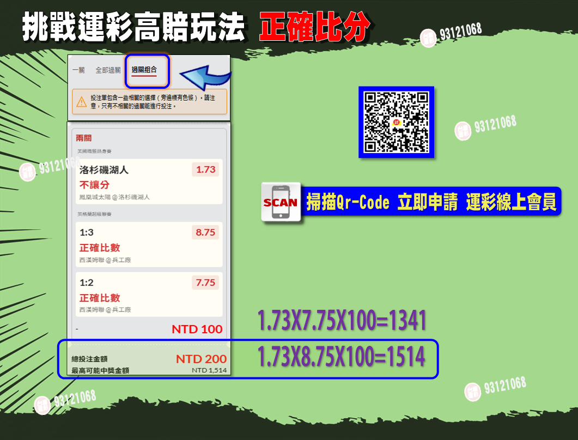This screenshot has width=578, height=440.
Task: Click the 兩關 section heading
Action: 83,138
